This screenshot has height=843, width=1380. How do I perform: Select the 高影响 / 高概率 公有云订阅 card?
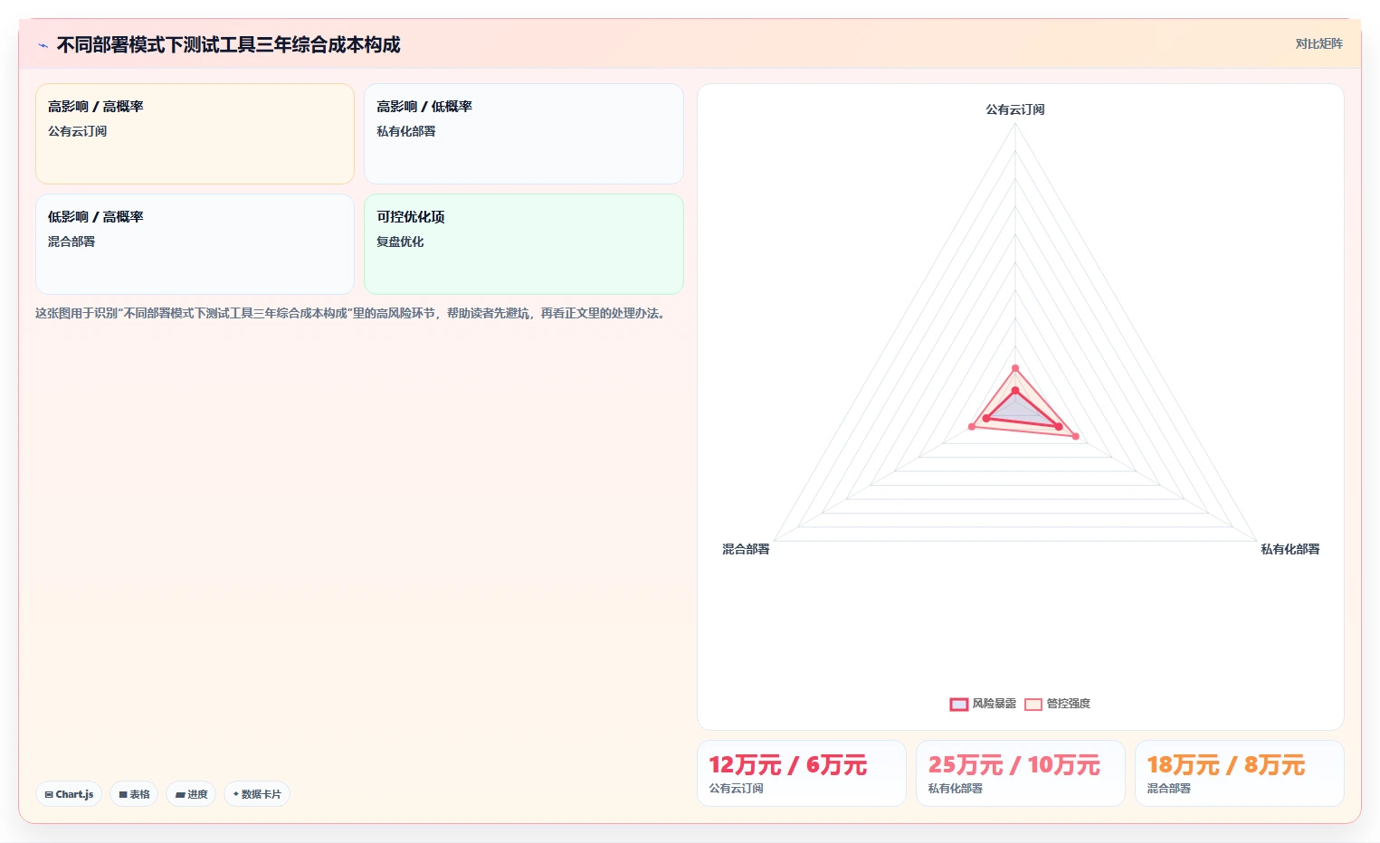pos(195,134)
